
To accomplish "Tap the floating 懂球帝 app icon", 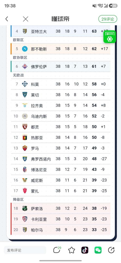I will pos(110,37).
